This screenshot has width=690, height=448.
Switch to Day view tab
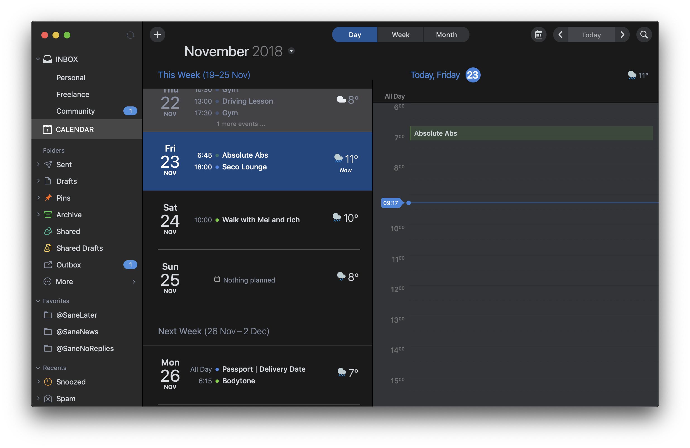[x=354, y=35]
